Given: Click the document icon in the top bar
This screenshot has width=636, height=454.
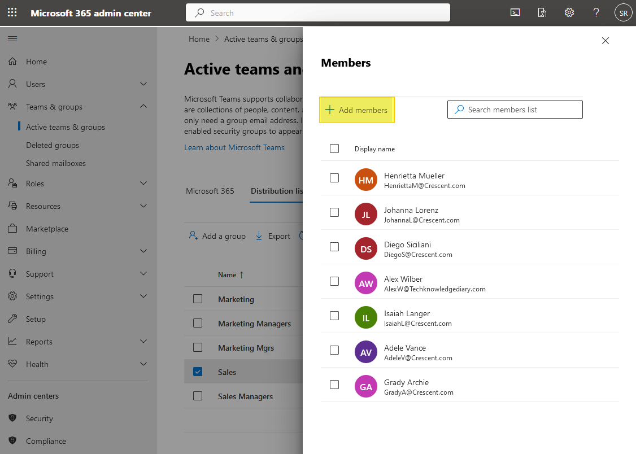Looking at the screenshot, I should (x=542, y=12).
